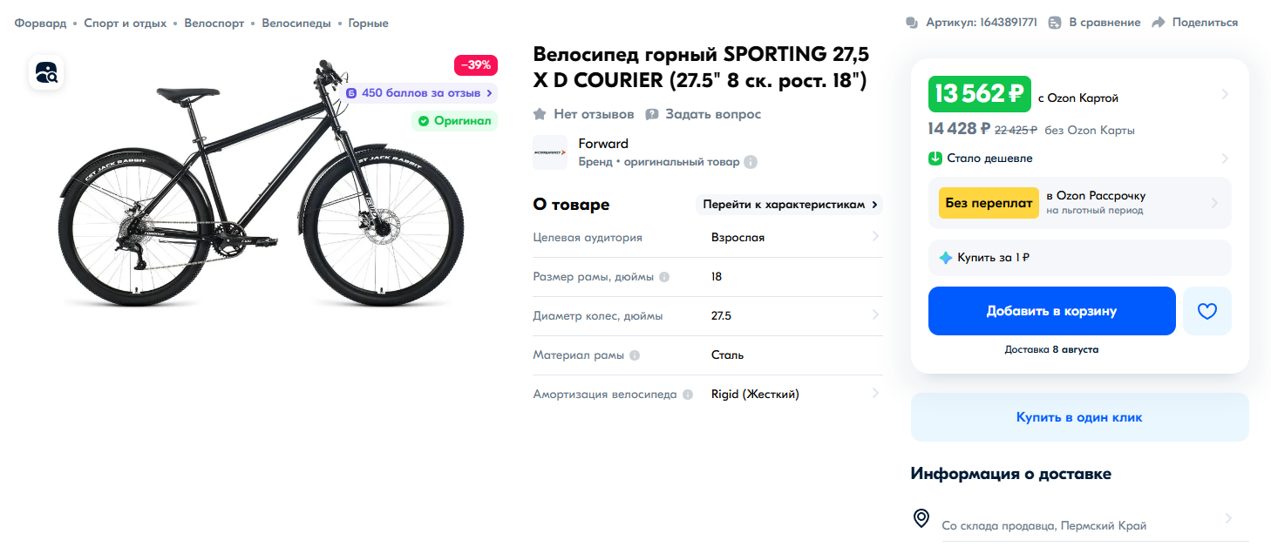This screenshot has height=547, width=1271.
Task: Click Перейти к характеристикам link
Action: (x=789, y=205)
